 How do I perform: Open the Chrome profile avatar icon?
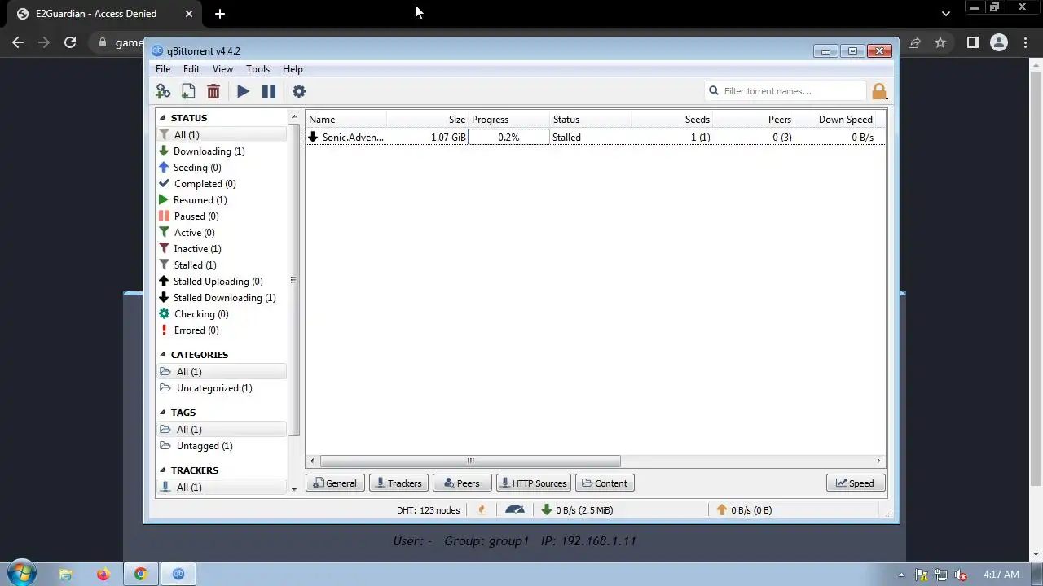998,42
